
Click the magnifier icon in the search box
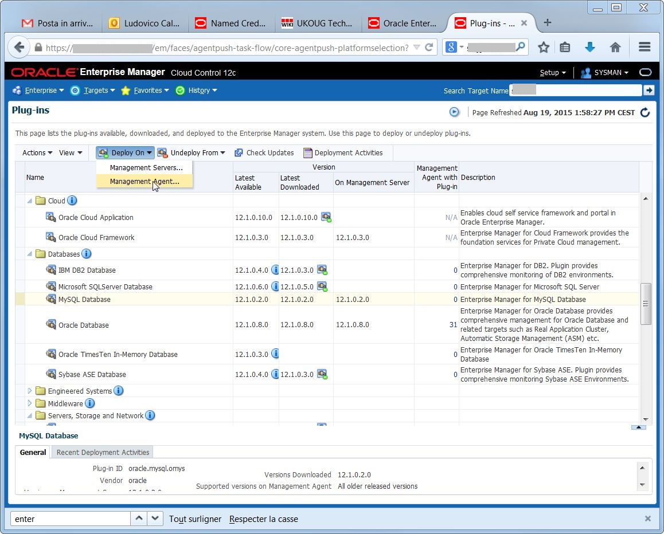521,46
